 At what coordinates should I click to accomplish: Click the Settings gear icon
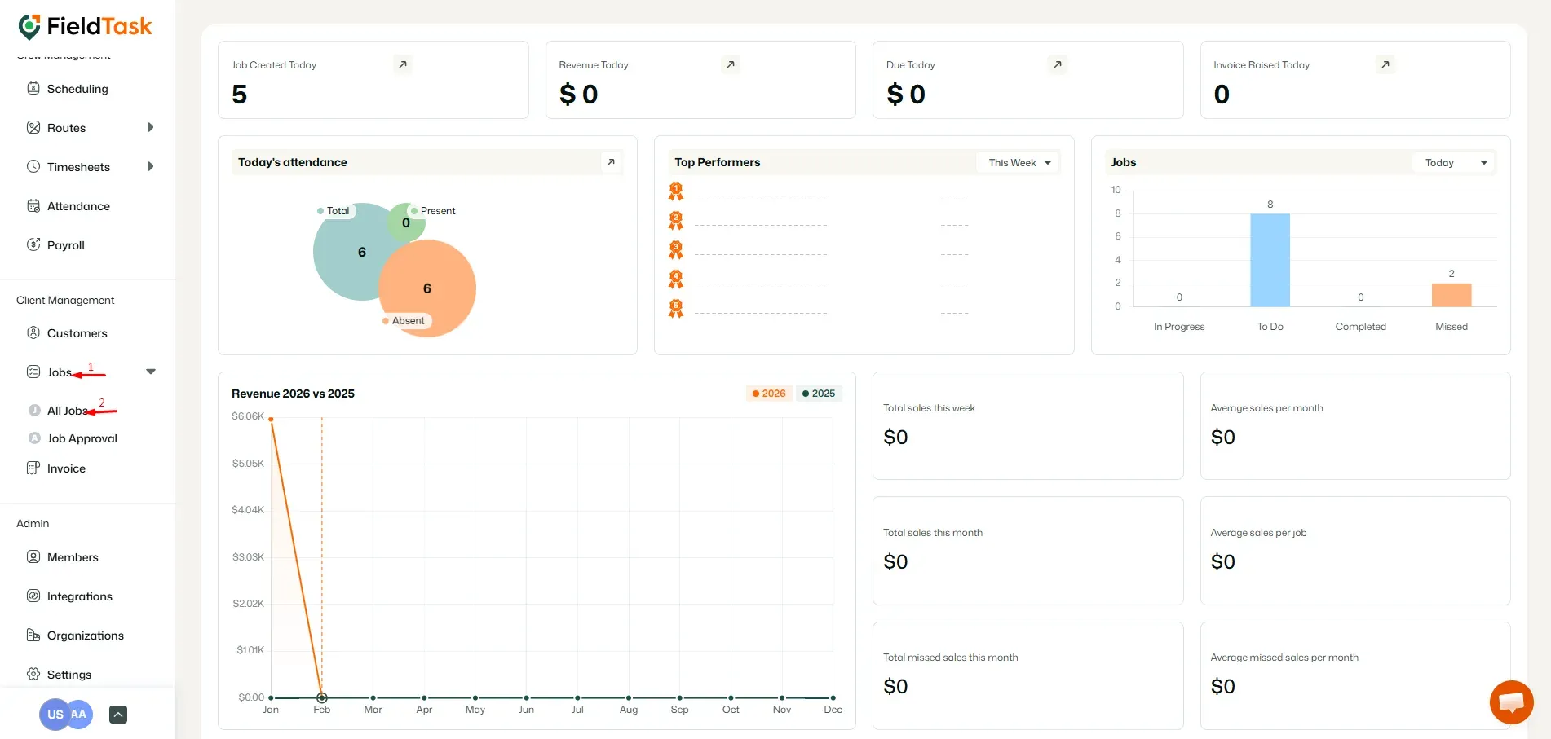point(33,674)
